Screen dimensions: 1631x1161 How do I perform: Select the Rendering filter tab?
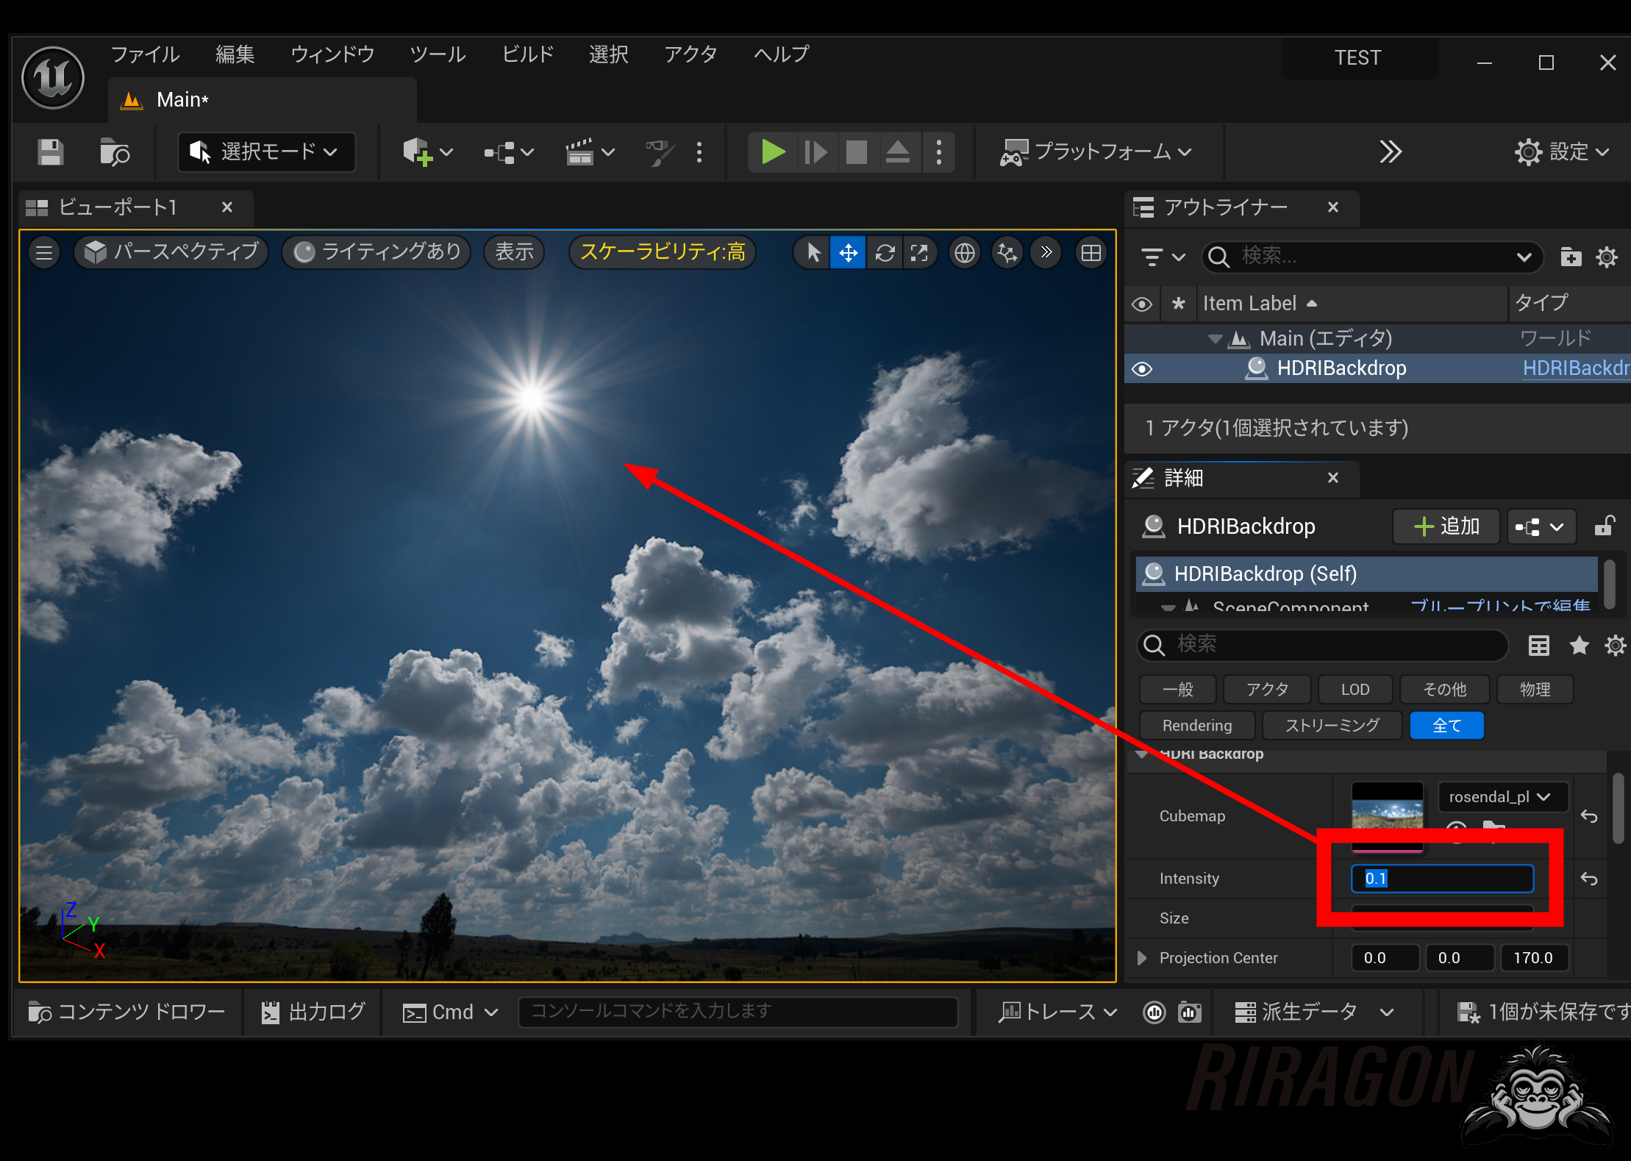(x=1196, y=726)
